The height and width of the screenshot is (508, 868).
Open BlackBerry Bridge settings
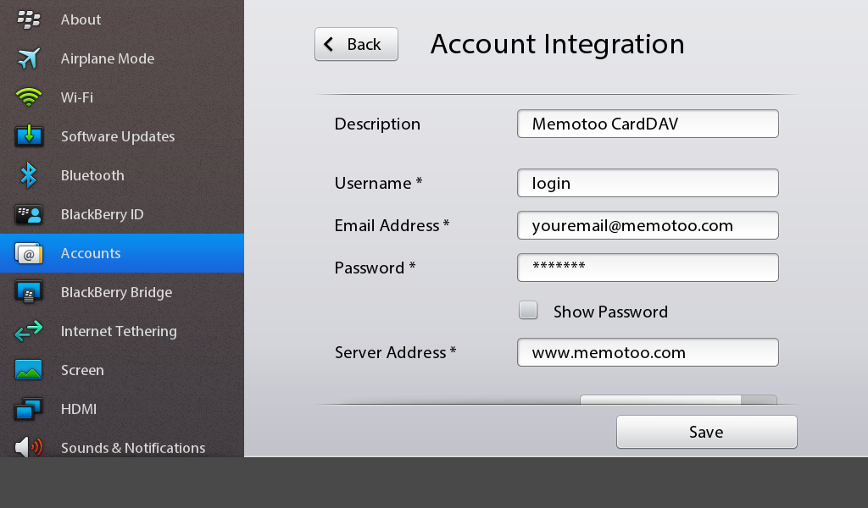122,292
